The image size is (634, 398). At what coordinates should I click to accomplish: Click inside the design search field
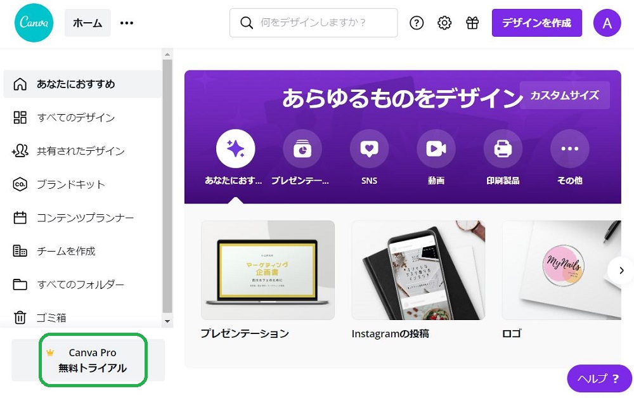(313, 22)
